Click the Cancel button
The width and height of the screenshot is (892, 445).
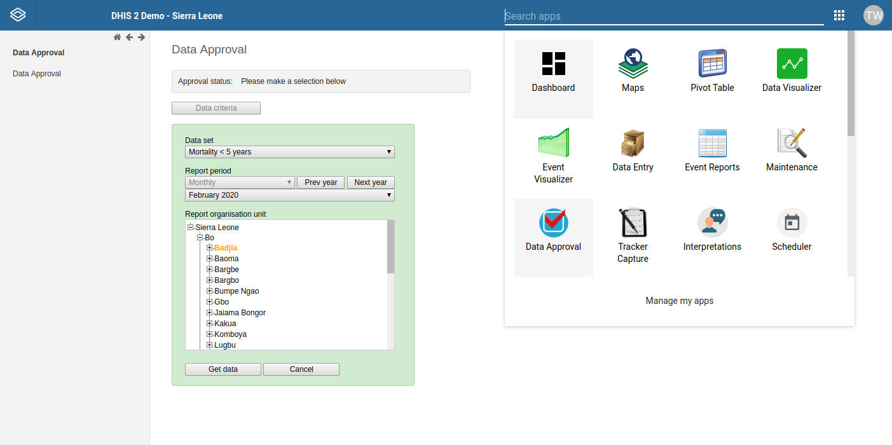click(301, 369)
